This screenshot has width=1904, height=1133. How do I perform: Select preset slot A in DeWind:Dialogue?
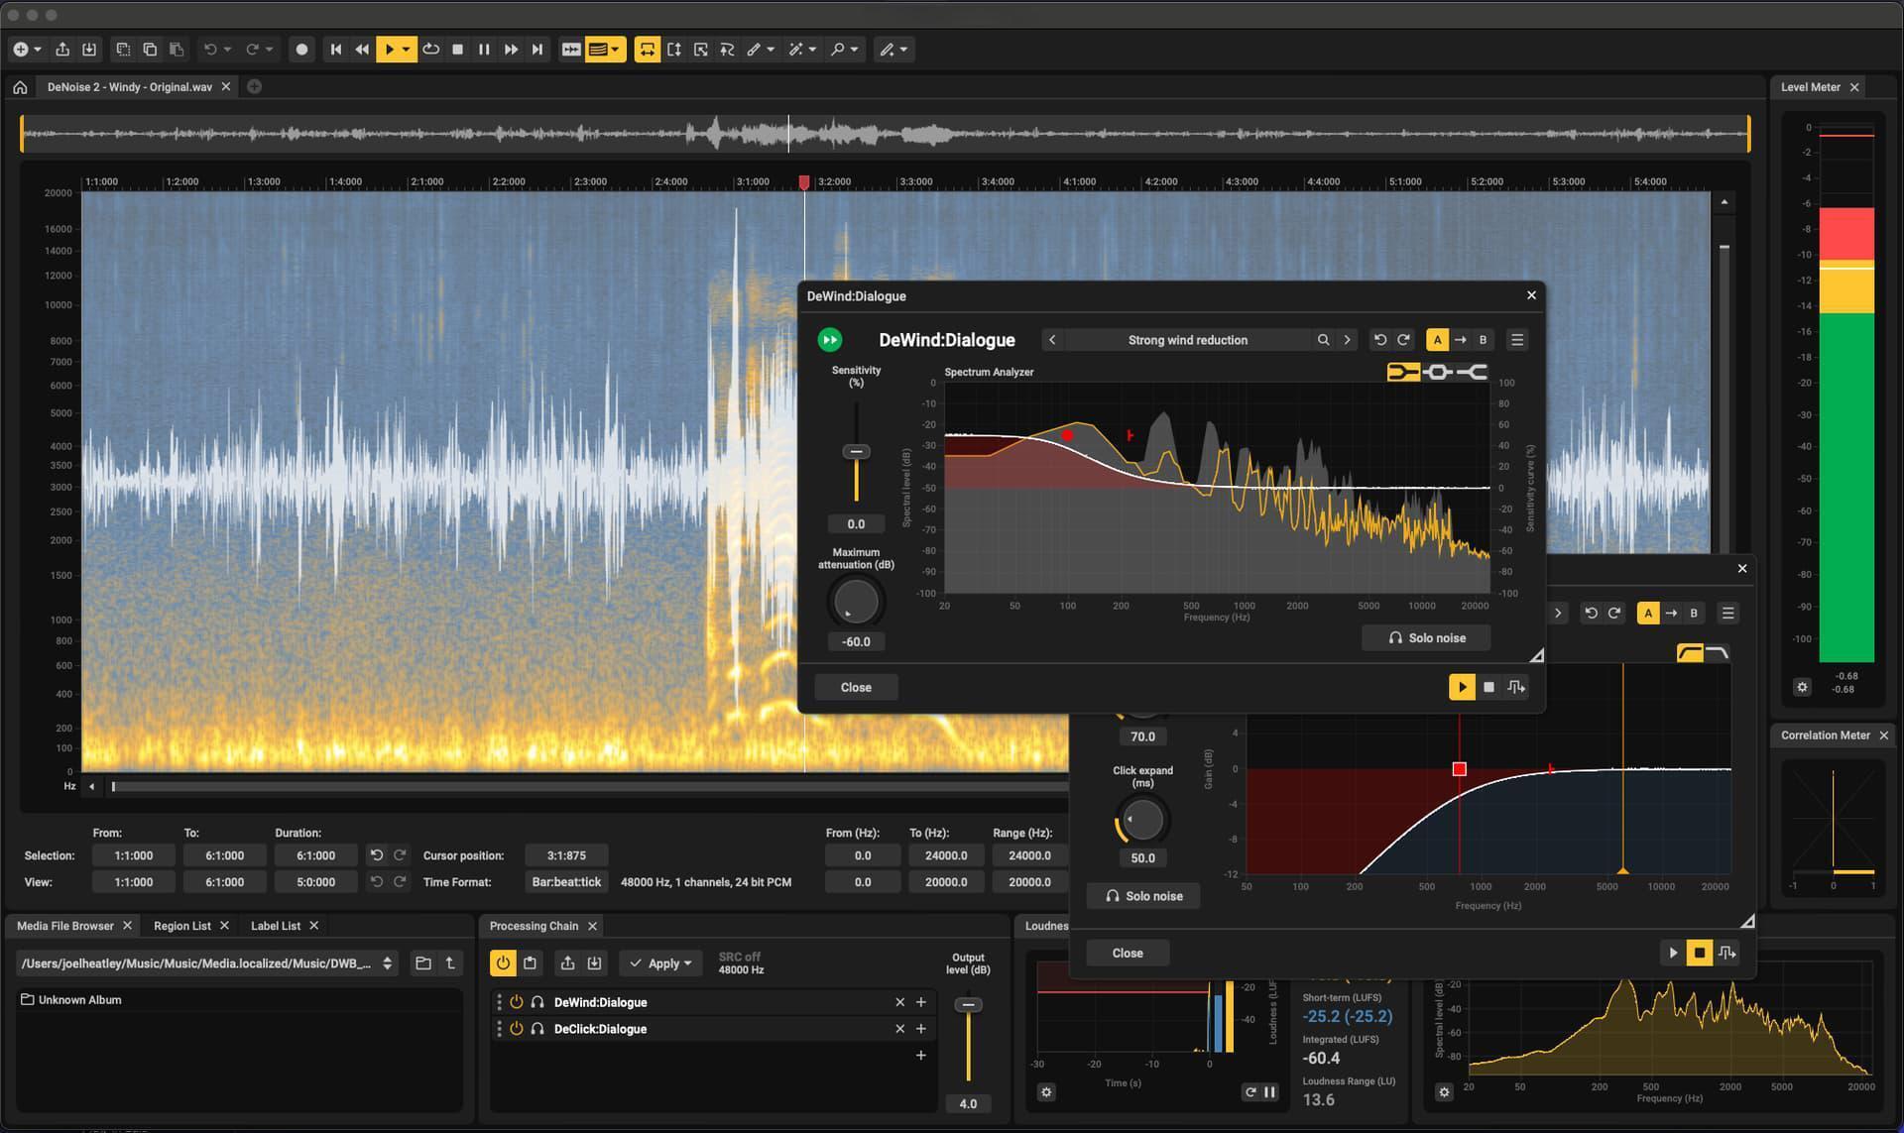pyautogui.click(x=1437, y=340)
